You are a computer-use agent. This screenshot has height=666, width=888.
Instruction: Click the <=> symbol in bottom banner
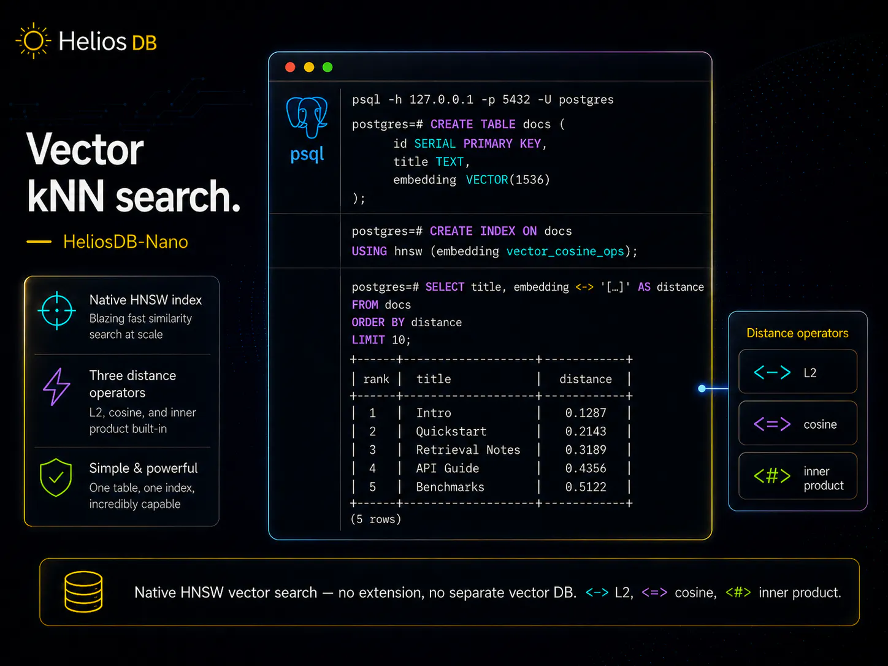[654, 592]
